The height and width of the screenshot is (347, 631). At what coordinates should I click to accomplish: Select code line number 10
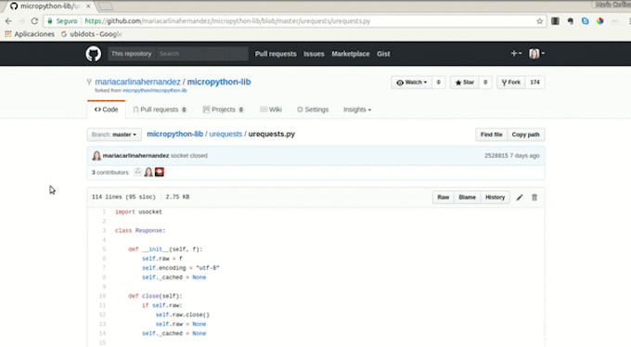[x=103, y=296]
